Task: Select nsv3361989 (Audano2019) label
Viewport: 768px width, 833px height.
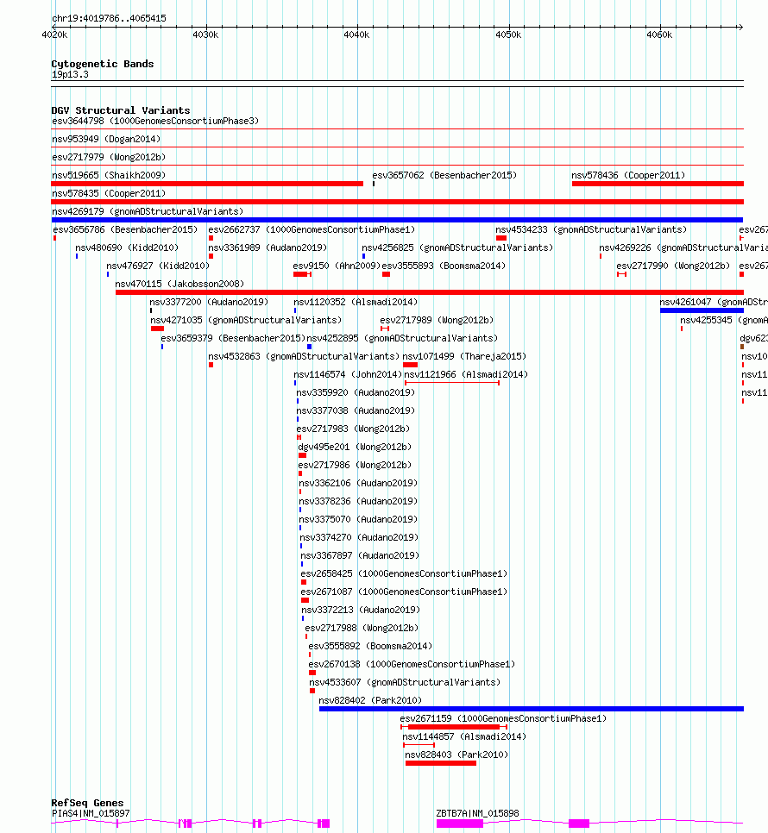Action: point(268,247)
